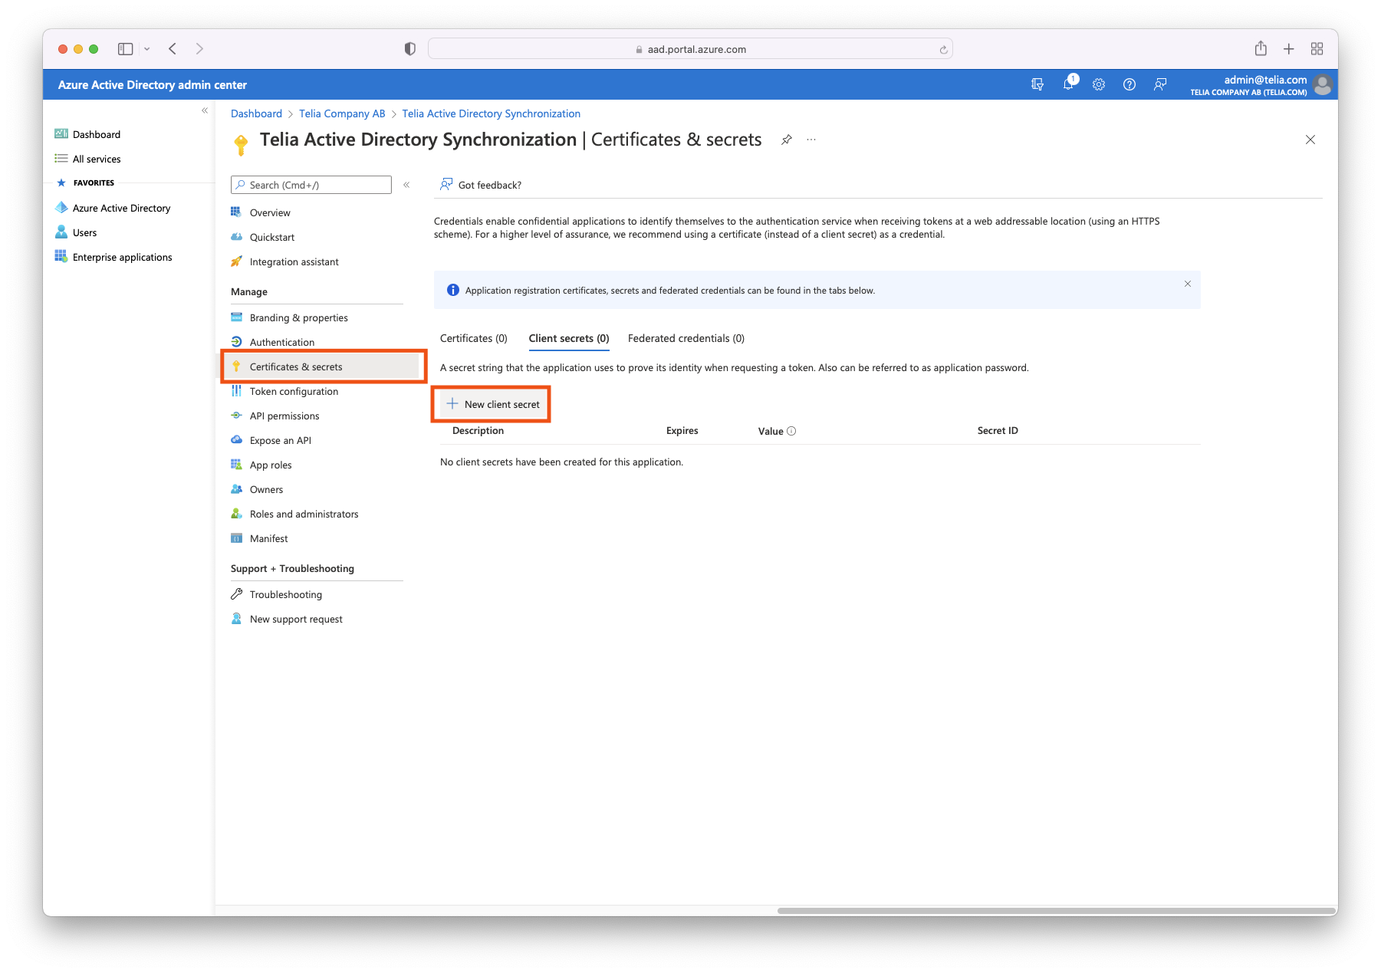Image resolution: width=1381 pixels, height=973 pixels.
Task: Open the Safari sidebar dropdown chevron
Action: click(x=146, y=49)
